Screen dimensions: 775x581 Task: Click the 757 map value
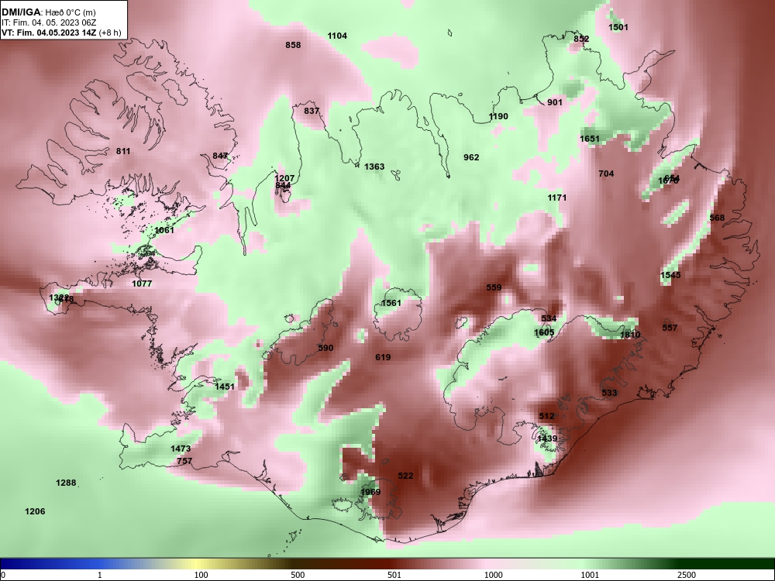pyautogui.click(x=184, y=461)
